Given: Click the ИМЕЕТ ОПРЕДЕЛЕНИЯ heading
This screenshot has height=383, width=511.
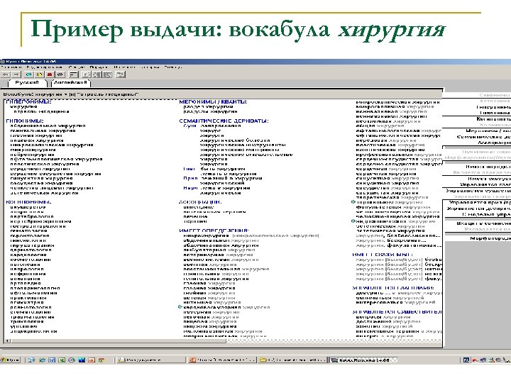Looking at the screenshot, I should (214, 231).
